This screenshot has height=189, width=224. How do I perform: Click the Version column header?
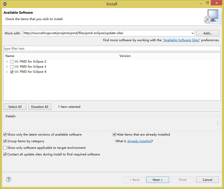(148, 56)
